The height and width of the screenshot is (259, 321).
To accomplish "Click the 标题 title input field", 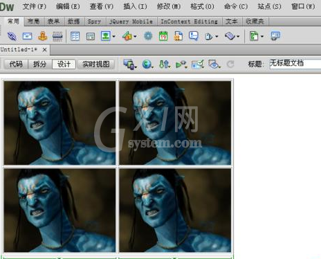I will (295, 63).
